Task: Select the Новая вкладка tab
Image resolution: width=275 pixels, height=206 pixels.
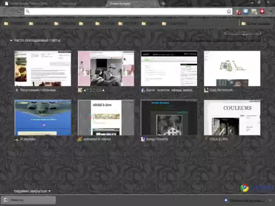Action: click(132, 4)
